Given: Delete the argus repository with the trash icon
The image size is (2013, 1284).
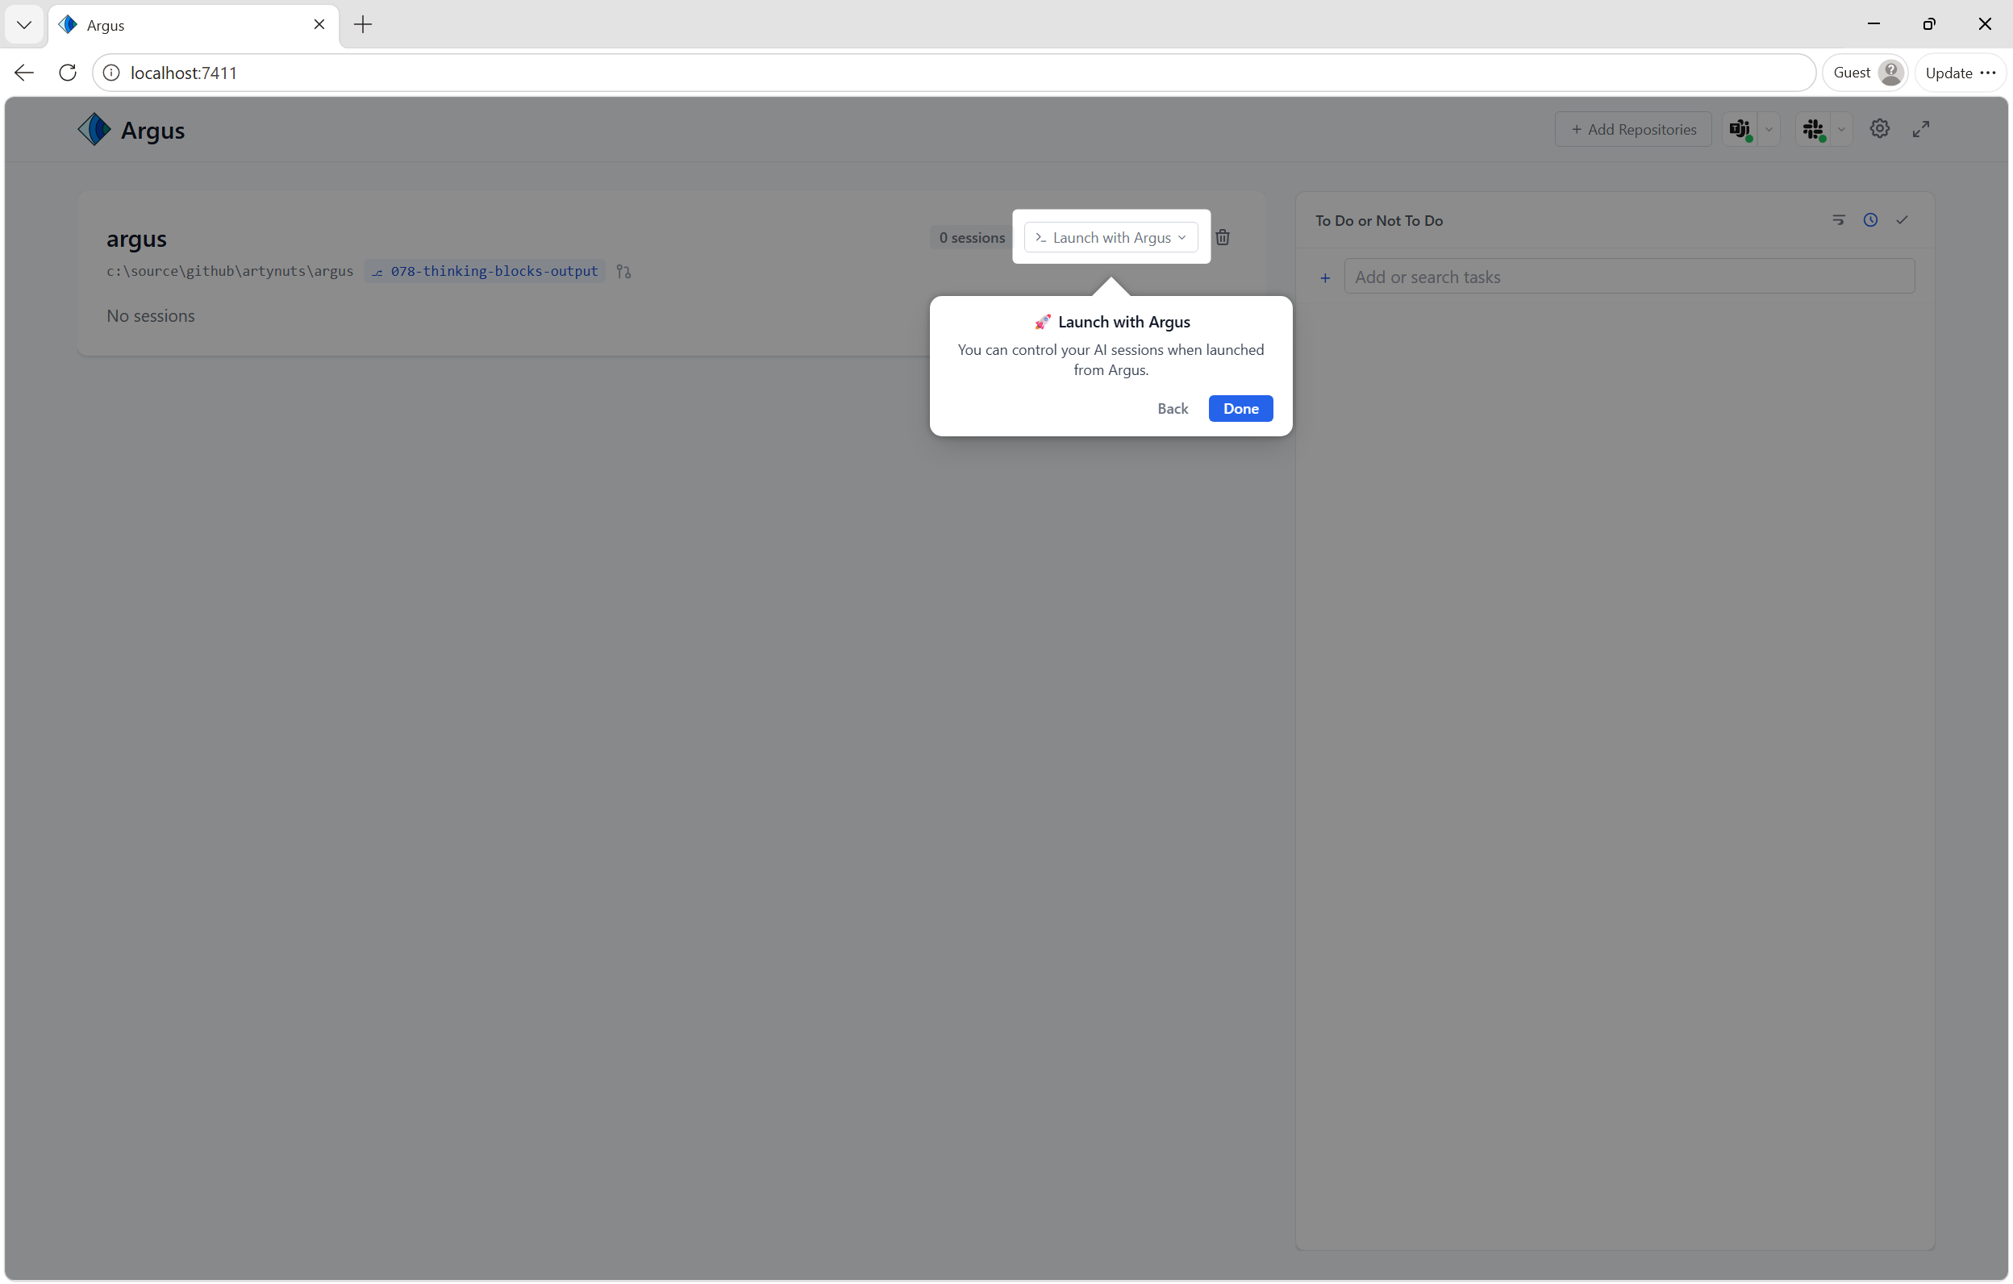Looking at the screenshot, I should [x=1222, y=237].
